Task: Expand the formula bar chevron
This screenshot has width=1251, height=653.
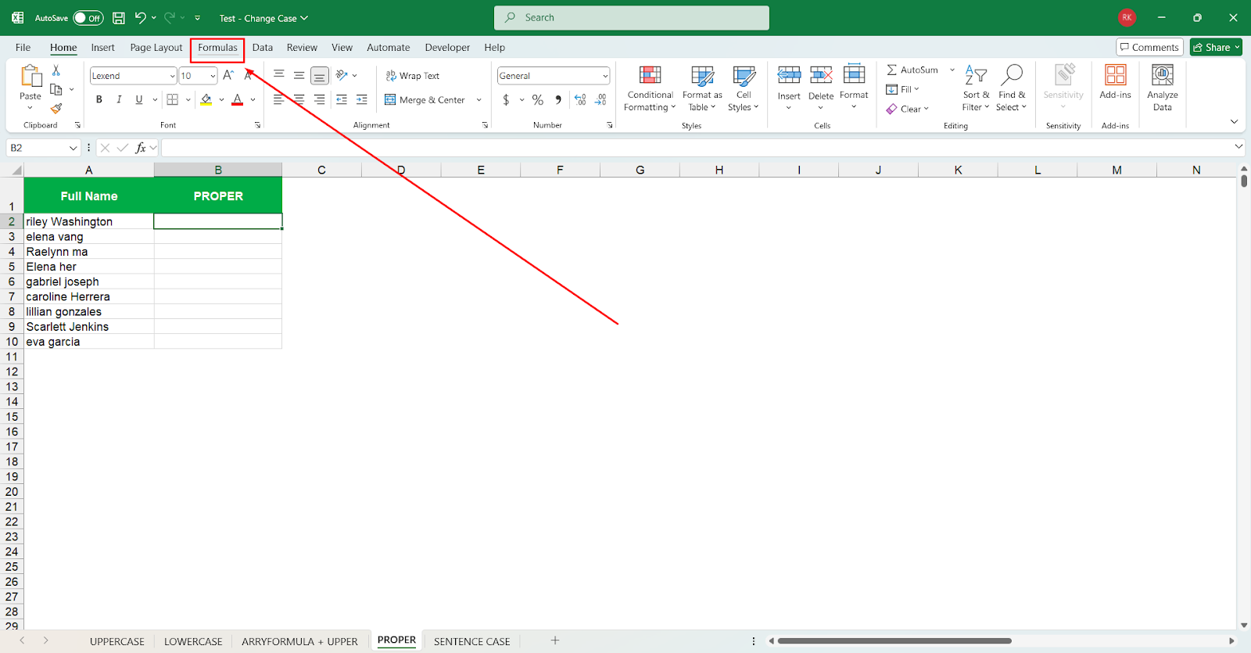Action: (1238, 146)
